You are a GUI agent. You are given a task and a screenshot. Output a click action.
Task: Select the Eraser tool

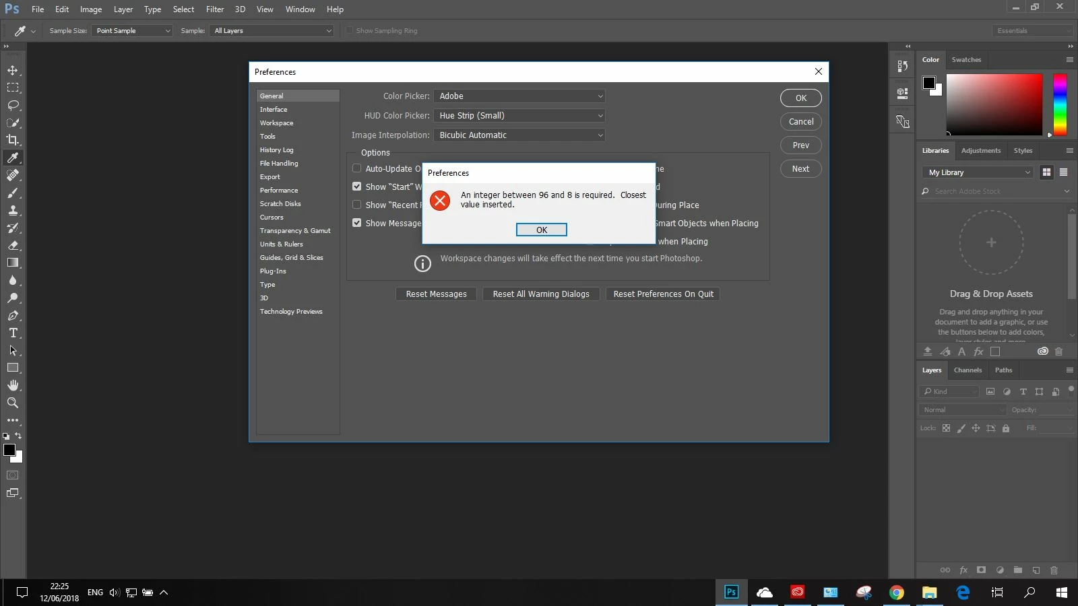[13, 245]
